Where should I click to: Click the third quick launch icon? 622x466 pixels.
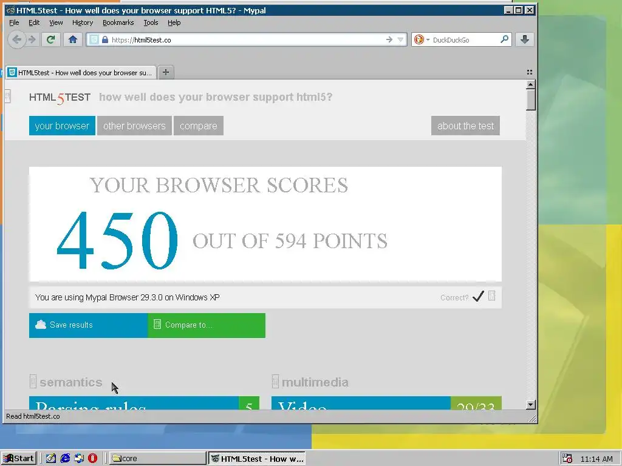79,459
